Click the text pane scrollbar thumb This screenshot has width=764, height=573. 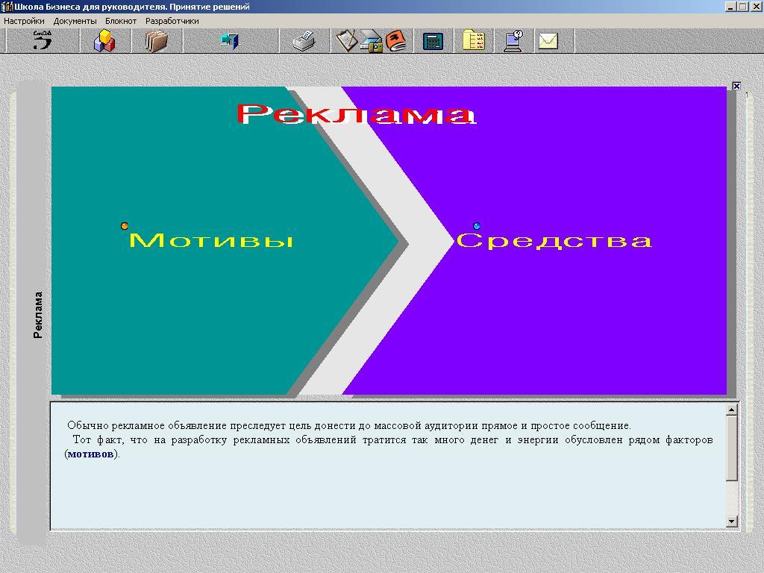click(x=731, y=448)
